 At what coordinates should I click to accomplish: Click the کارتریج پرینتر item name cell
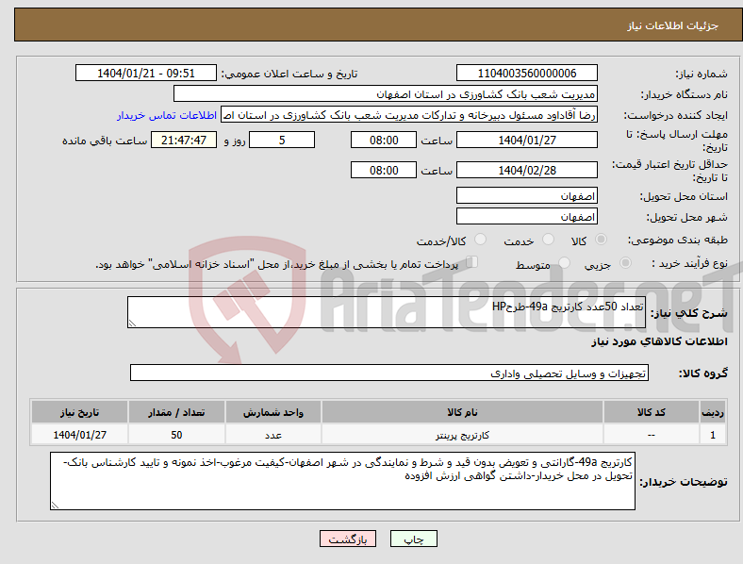pyautogui.click(x=462, y=435)
